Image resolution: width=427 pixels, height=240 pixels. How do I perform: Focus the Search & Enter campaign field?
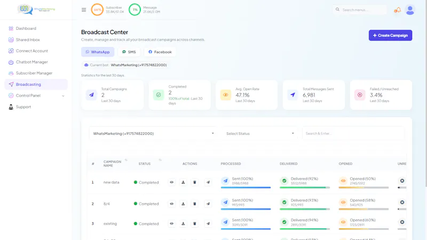click(353, 134)
